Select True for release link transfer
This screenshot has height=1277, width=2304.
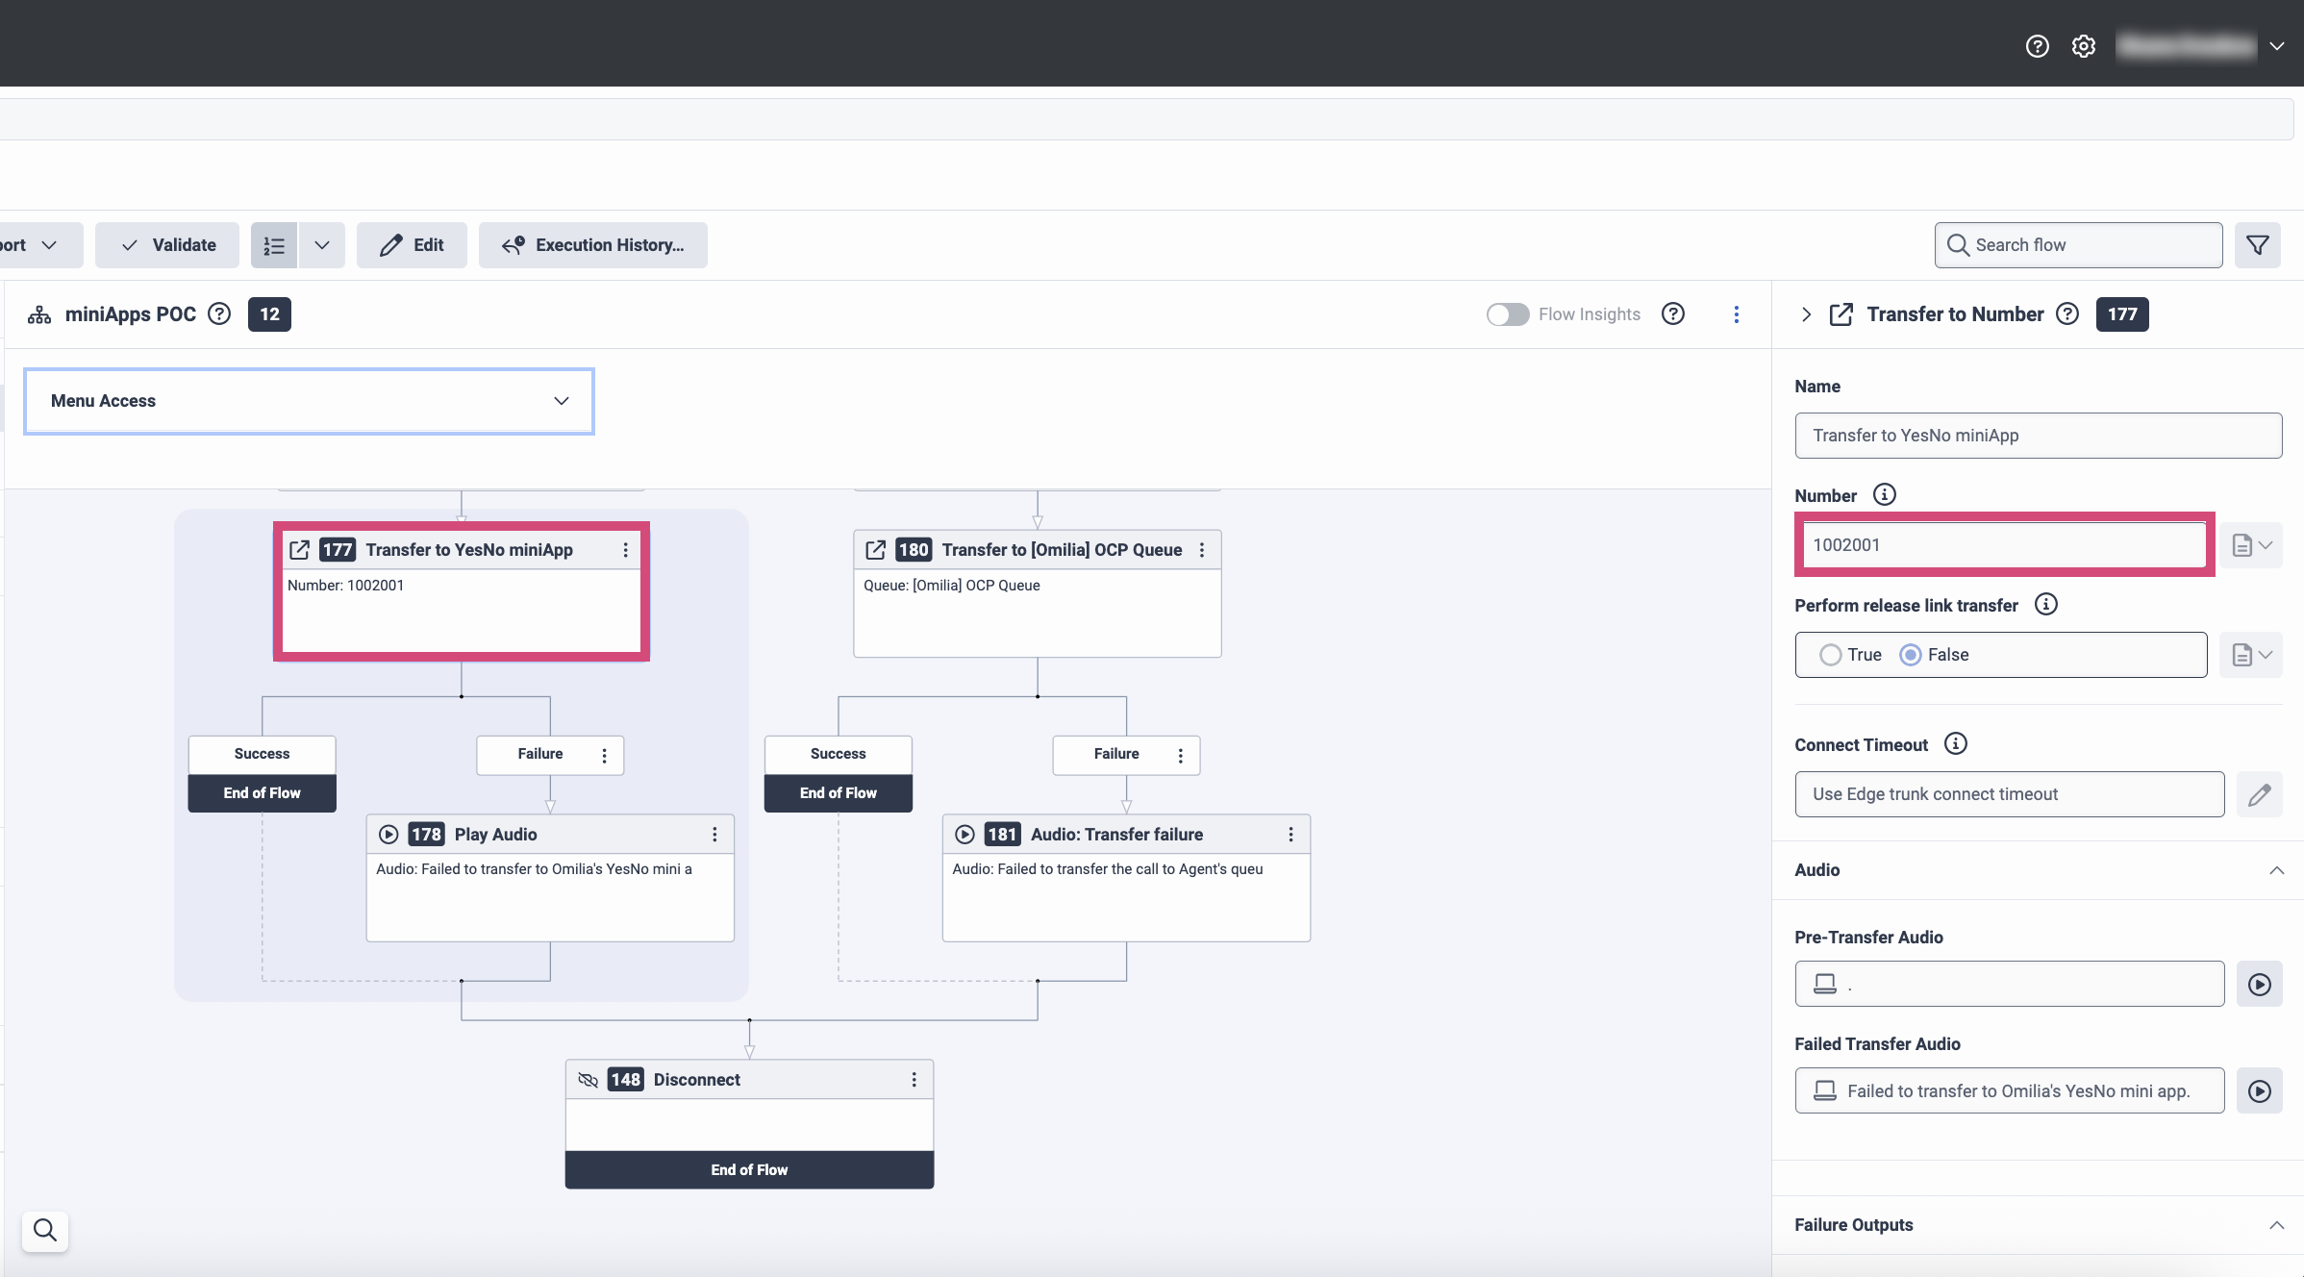pos(1830,655)
